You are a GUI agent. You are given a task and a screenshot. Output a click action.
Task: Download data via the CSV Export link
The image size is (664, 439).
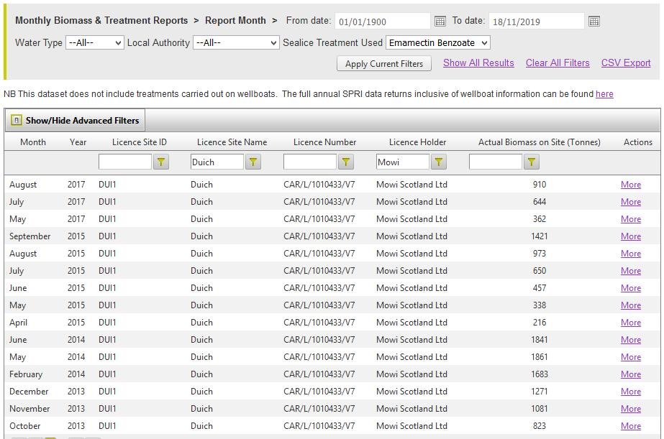(626, 63)
